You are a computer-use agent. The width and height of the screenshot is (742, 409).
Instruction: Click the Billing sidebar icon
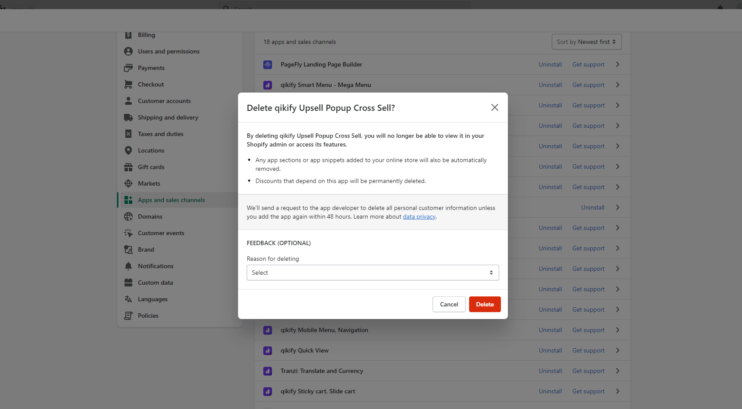(x=128, y=35)
